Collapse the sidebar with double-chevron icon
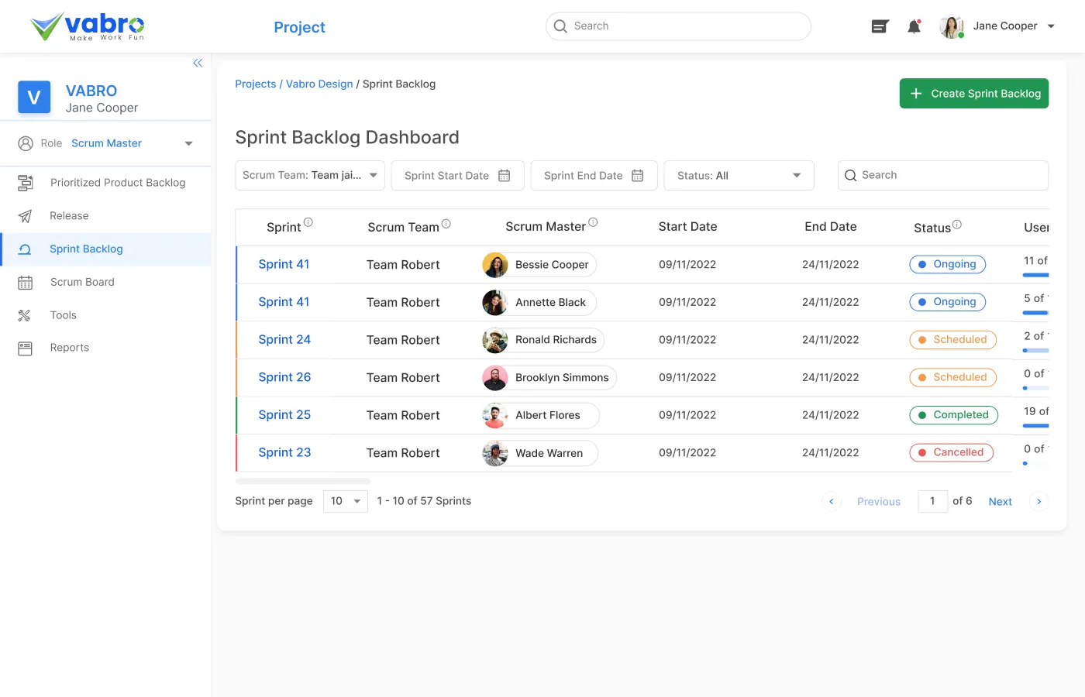The width and height of the screenshot is (1085, 697). point(198,64)
